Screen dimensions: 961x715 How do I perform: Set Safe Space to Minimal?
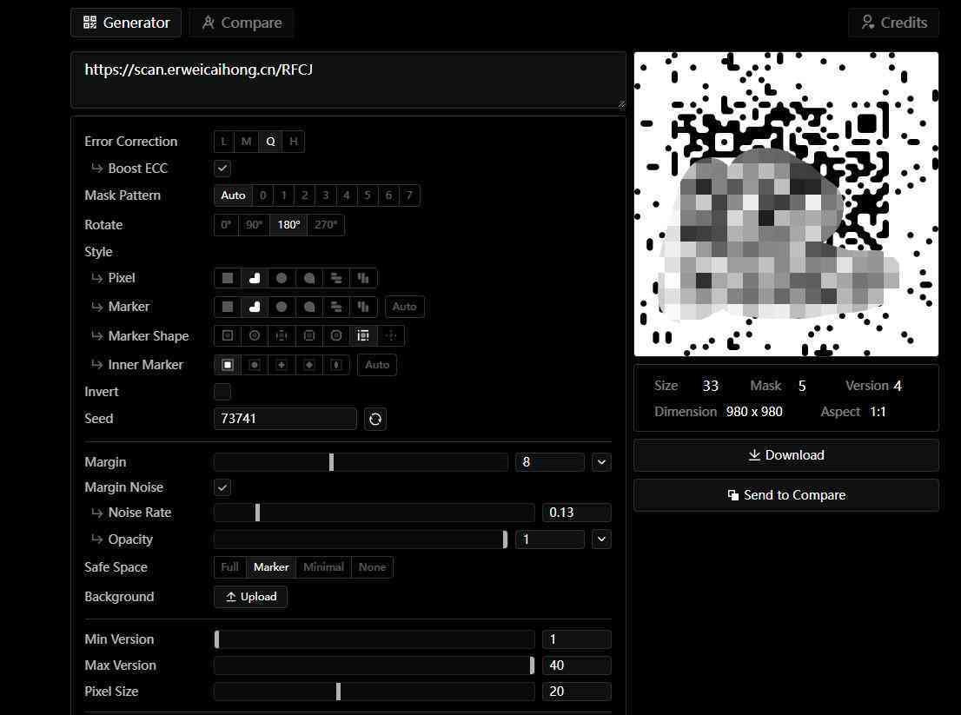pos(323,567)
